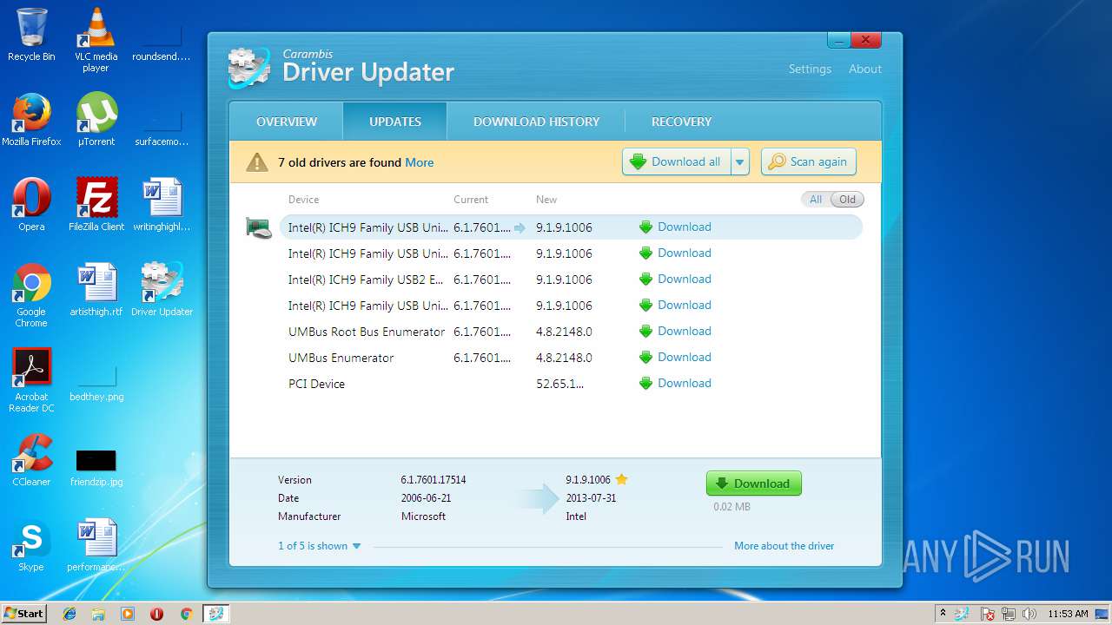This screenshot has width=1112, height=625.
Task: Open Acrobat Reader DC shortcut
Action: [31, 380]
